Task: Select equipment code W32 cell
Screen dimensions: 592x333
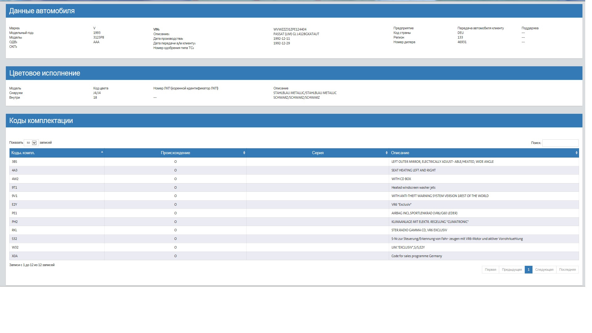Action: click(57, 247)
